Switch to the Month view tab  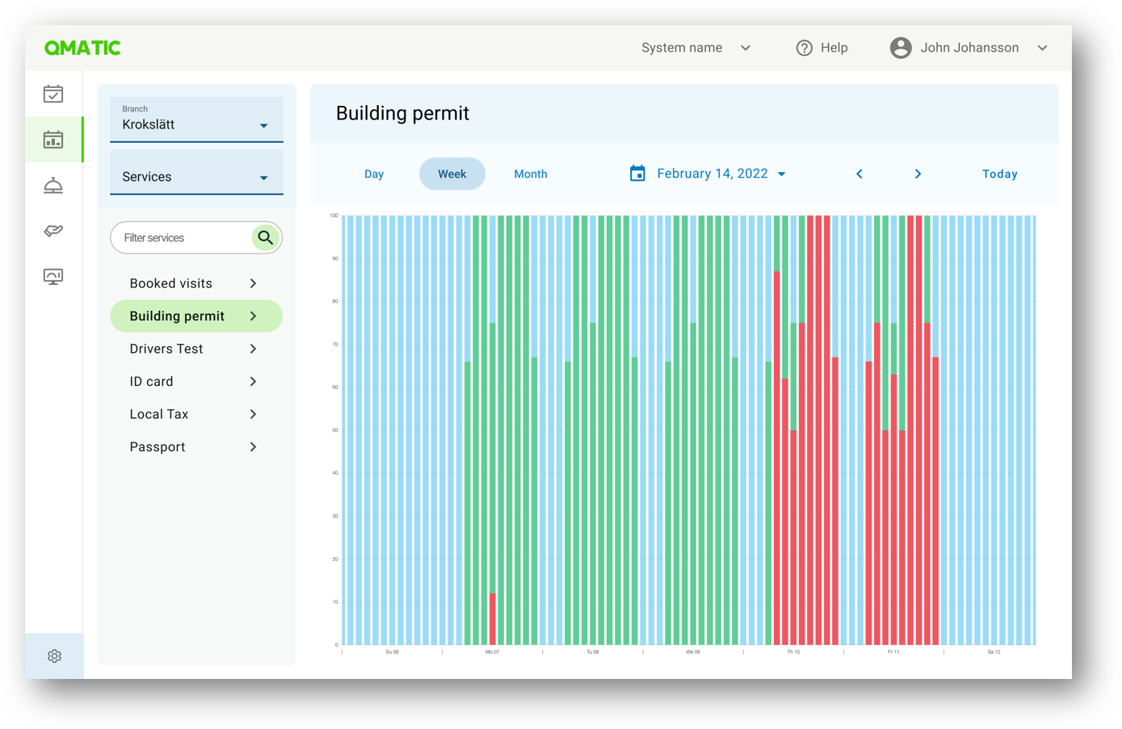pos(531,174)
